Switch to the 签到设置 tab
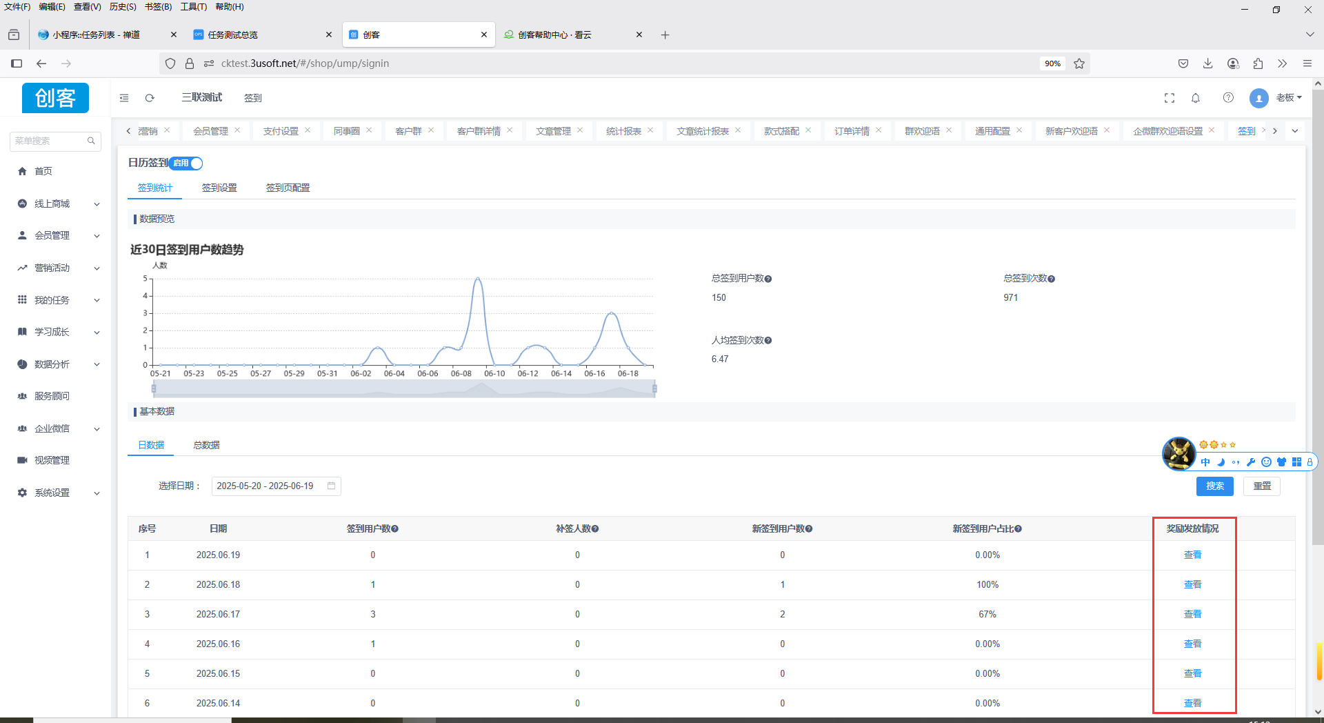This screenshot has height=723, width=1324. [x=219, y=188]
